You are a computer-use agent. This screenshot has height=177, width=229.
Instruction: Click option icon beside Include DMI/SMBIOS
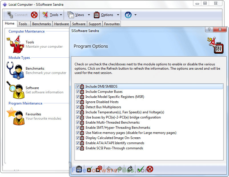(82, 87)
